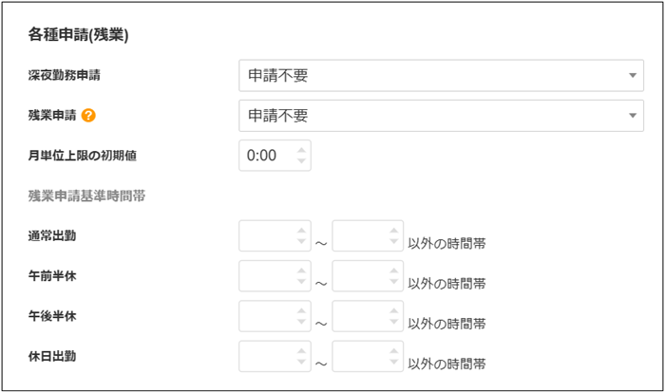
Task: Click the 休日出勤 start time field
Action: pos(266,356)
